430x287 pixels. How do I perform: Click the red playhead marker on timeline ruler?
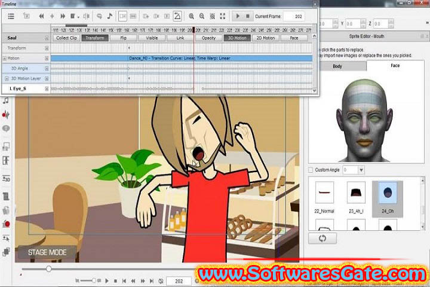click(x=193, y=30)
